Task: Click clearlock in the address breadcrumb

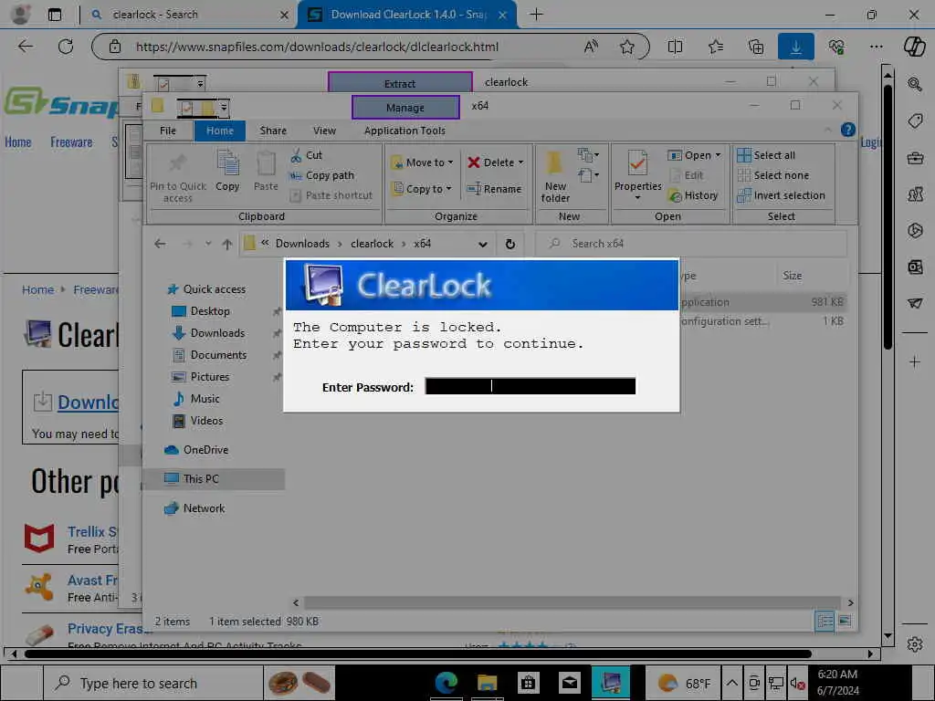Action: [373, 243]
